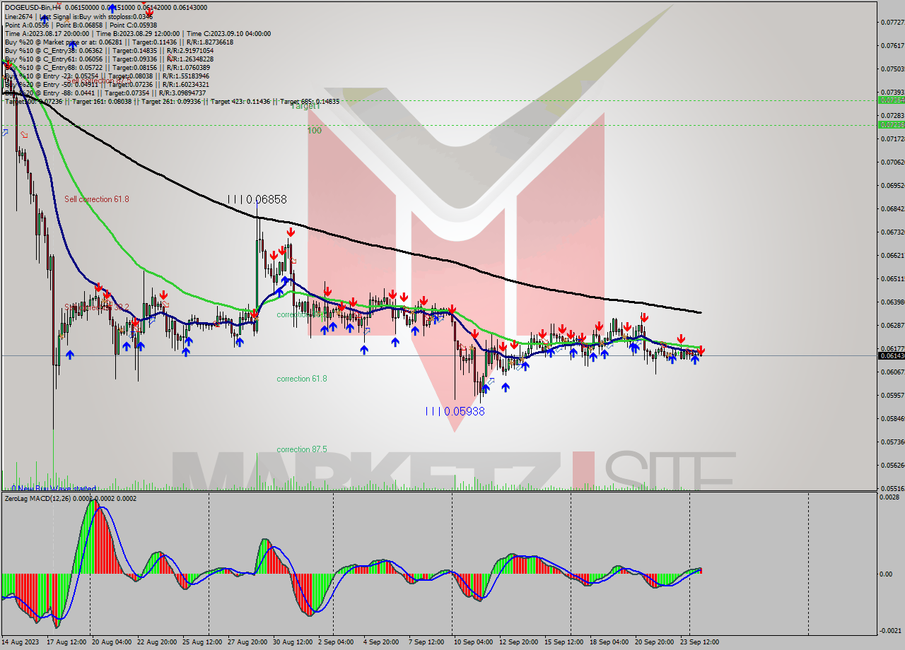Select the 0.05938 swing low label
The width and height of the screenshot is (905, 650).
(455, 410)
